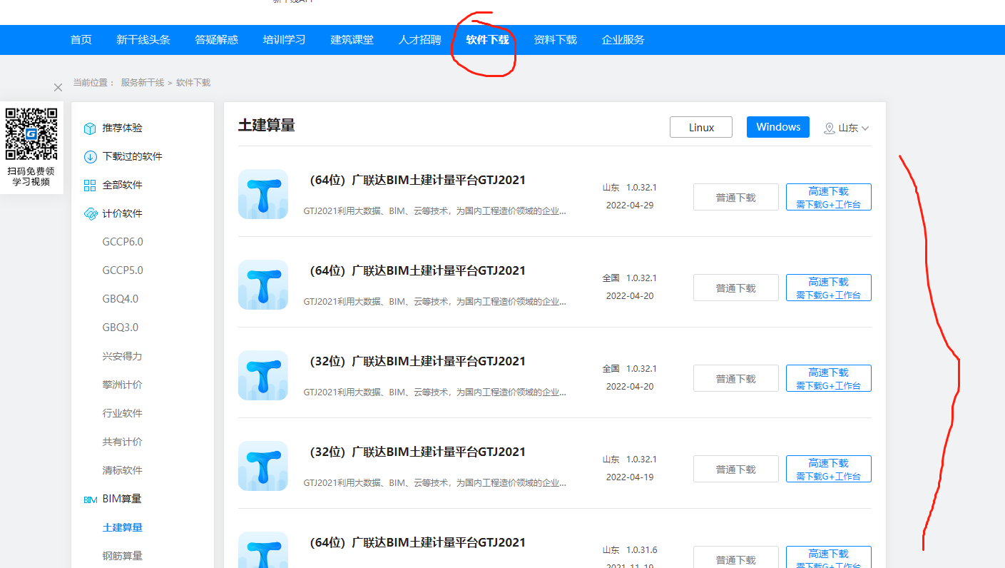1005x568 pixels.
Task: Open title of 64位 全国 2022-04-20 GTJ2021 entry
Action: coord(415,271)
